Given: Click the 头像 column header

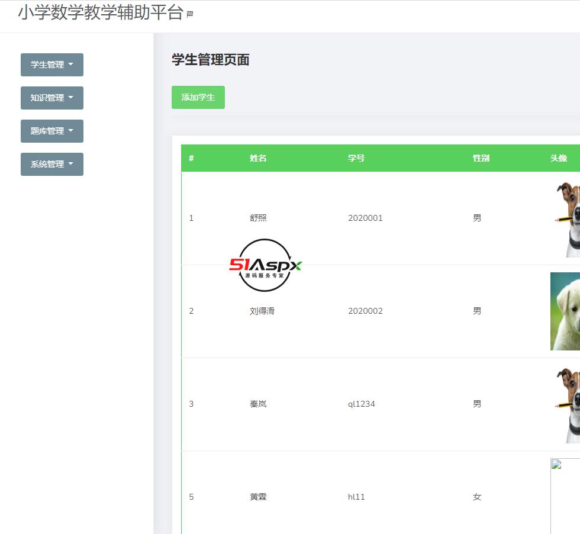Looking at the screenshot, I should tap(559, 158).
